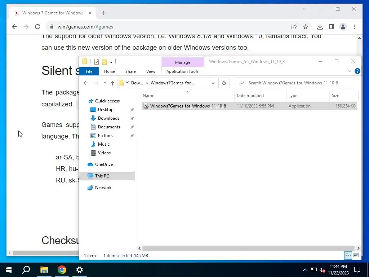This screenshot has width=369, height=277.
Task: Switch to large icons view in the status bar
Action: [356, 255]
